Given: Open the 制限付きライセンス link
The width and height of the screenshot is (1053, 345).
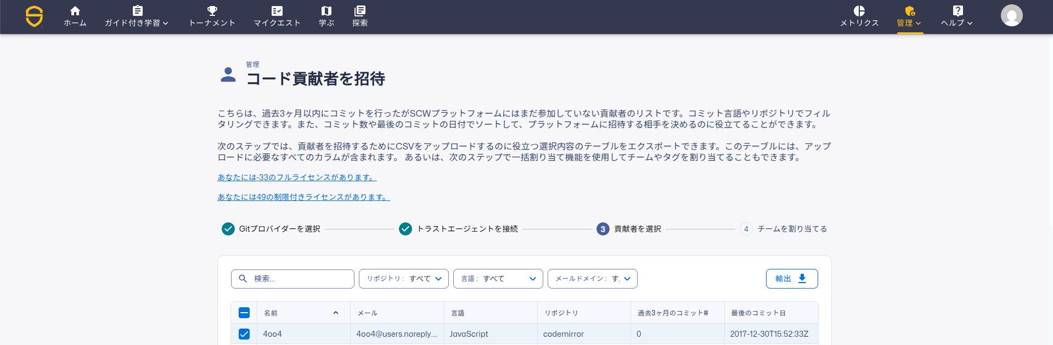Looking at the screenshot, I should [x=303, y=197].
